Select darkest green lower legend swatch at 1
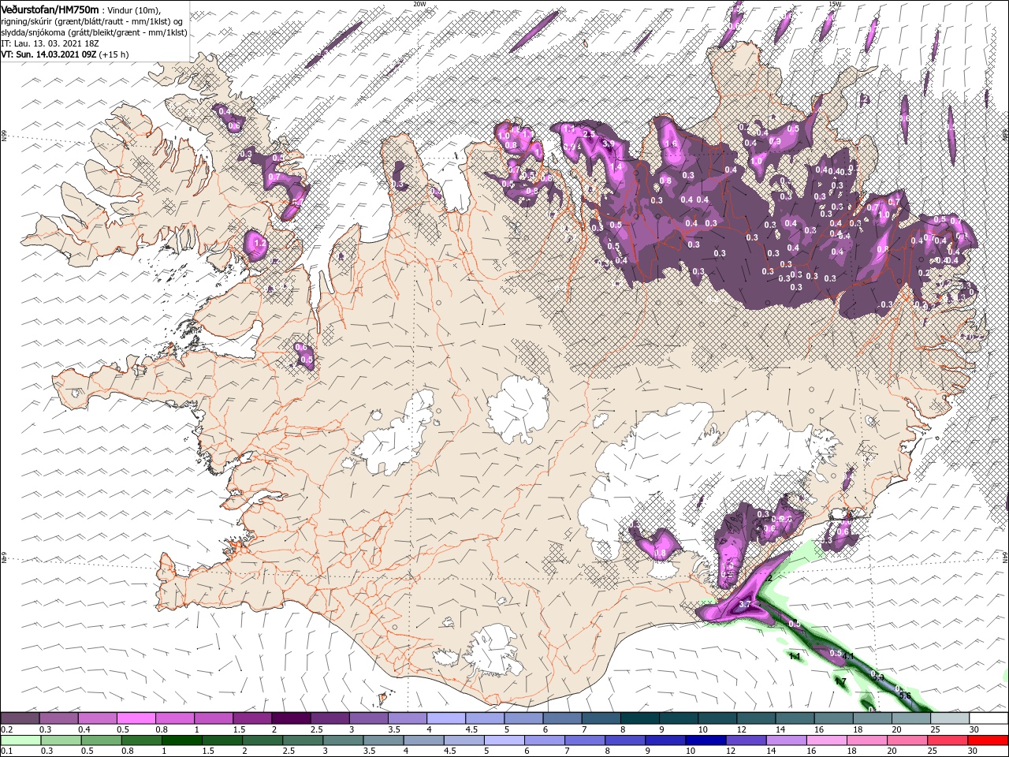The image size is (1009, 757). coord(181,740)
